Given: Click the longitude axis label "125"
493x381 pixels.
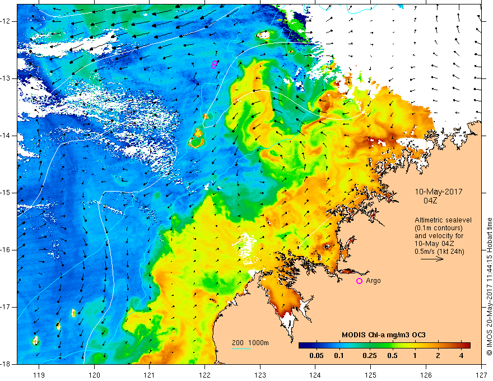Looking at the screenshot, I should coord(371,375).
